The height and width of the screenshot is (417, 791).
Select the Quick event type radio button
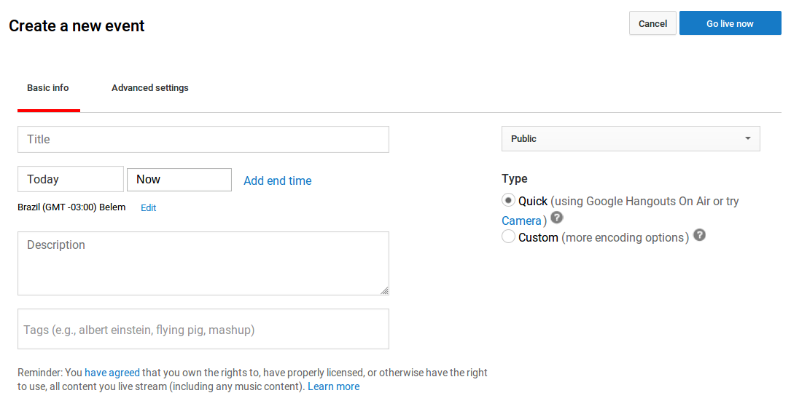click(x=508, y=200)
